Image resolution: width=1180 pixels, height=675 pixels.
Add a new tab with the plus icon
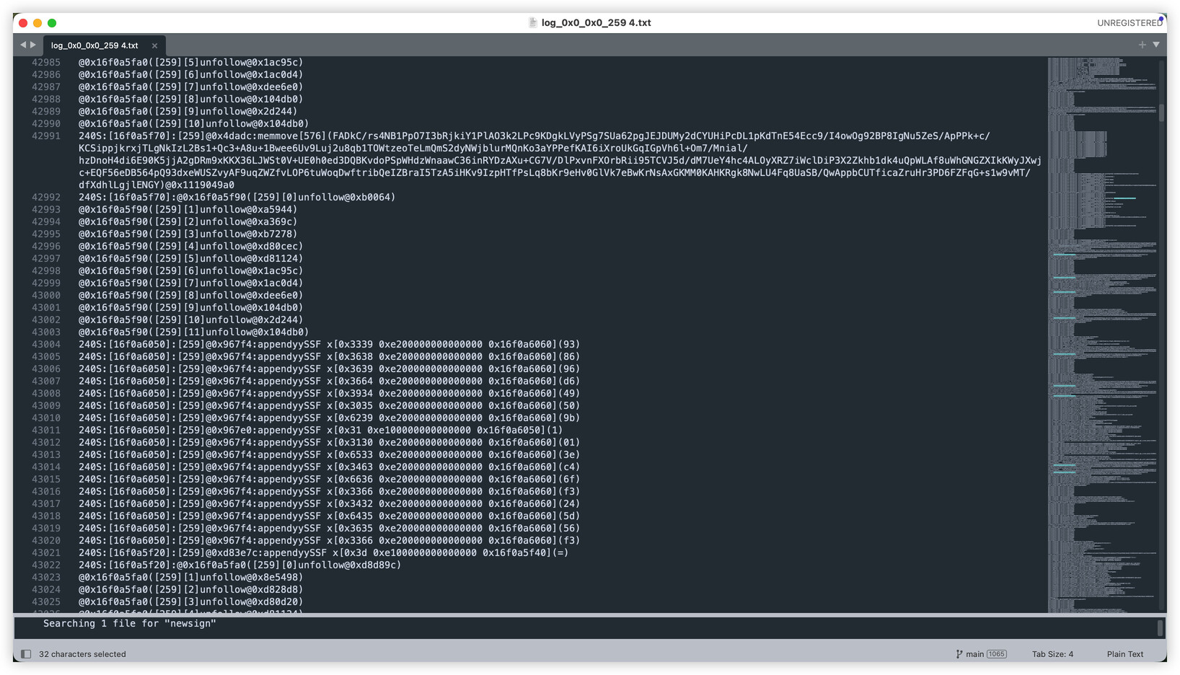(1142, 45)
